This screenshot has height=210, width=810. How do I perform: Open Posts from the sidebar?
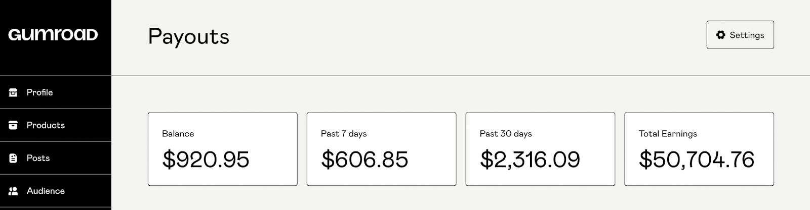click(38, 159)
